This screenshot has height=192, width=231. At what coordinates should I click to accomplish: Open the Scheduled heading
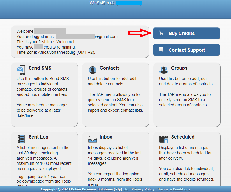[x=183, y=137]
